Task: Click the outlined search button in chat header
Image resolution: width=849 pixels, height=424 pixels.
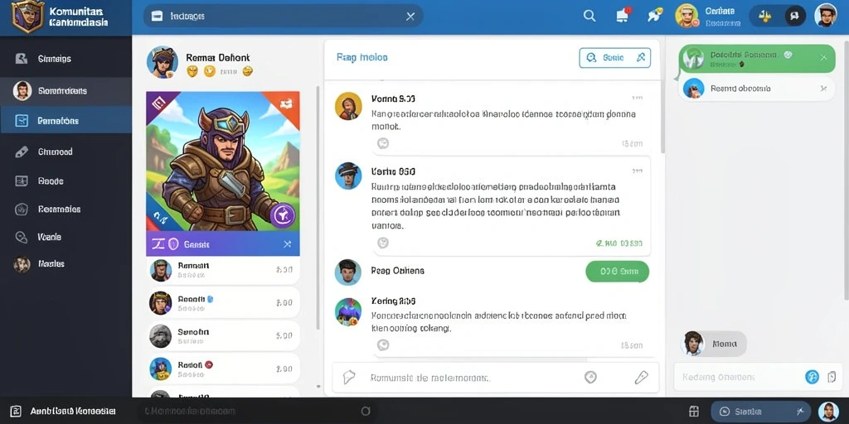Action: pyautogui.click(x=615, y=57)
